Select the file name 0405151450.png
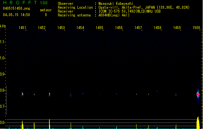This screenshot has width=203, height=129. pos(16,8)
